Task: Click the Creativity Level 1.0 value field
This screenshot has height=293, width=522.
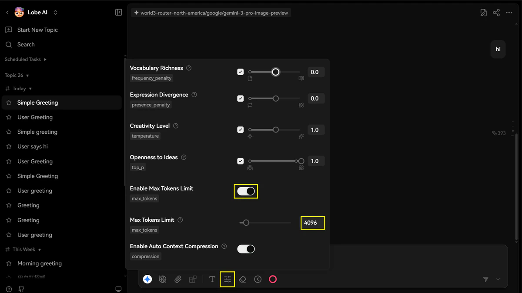Action: (x=316, y=130)
